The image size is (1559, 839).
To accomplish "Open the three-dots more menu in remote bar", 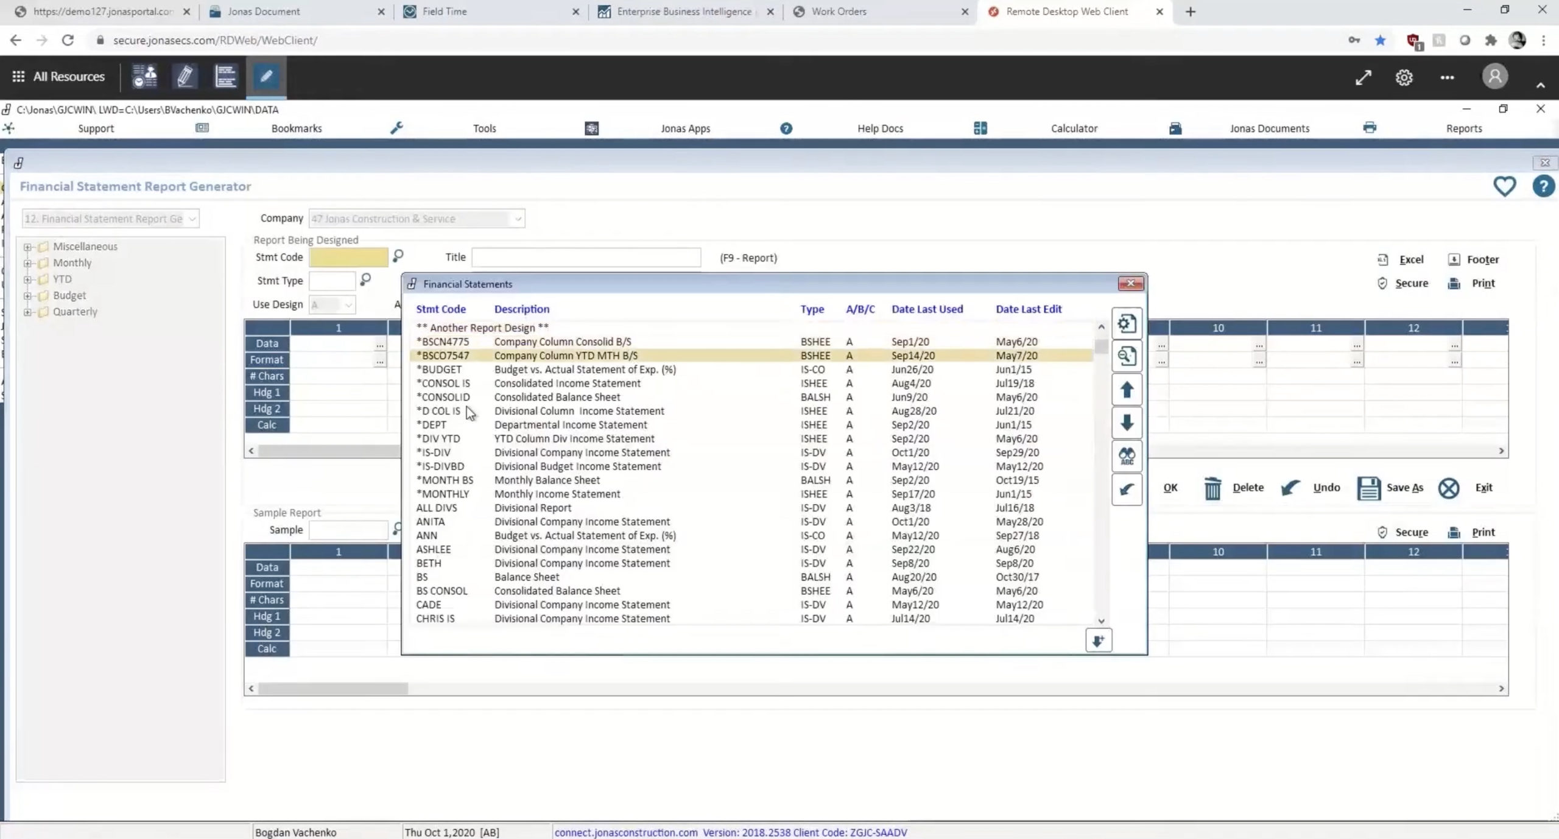I will [1447, 77].
